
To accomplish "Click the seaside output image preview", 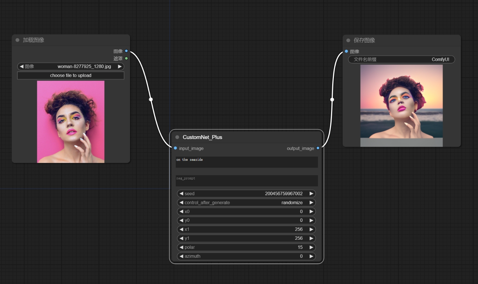I will click(401, 106).
